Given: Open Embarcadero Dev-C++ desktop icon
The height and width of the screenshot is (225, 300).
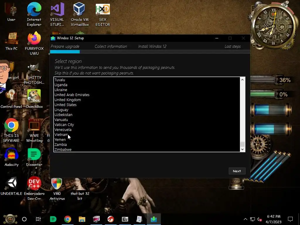Looking at the screenshot, I should coord(34,188).
